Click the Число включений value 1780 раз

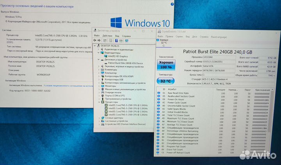[x=267, y=71]
